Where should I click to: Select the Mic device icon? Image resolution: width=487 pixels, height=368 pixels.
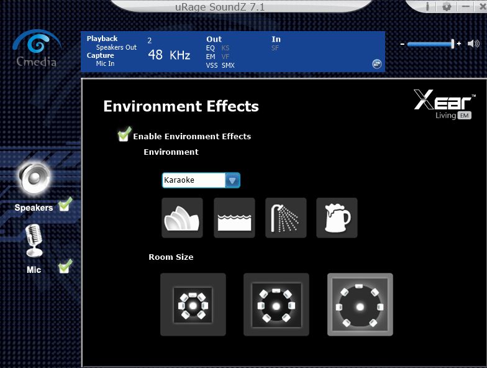pos(34,241)
